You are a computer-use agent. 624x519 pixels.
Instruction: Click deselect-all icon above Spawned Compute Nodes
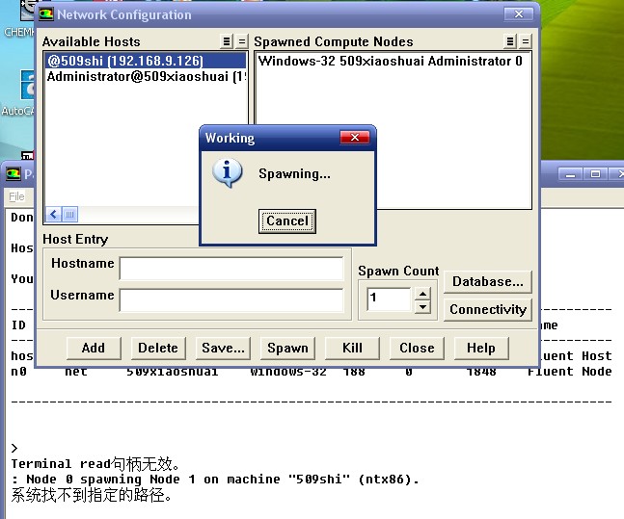(x=526, y=41)
